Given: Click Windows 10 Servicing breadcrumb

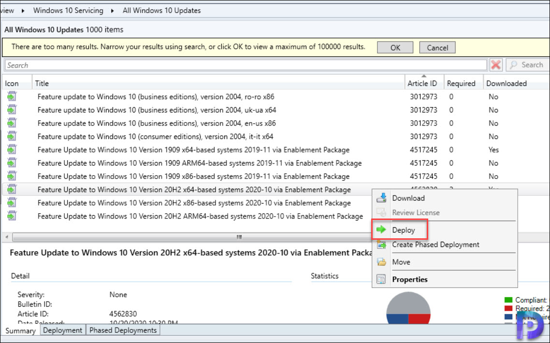Looking at the screenshot, I should point(69,11).
